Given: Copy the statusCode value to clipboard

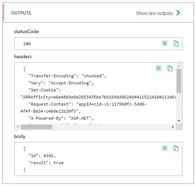Looking at the screenshot, I should [x=176, y=43].
